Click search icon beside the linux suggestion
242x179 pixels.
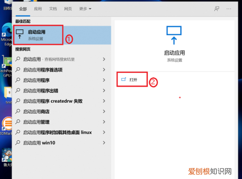click(18, 132)
